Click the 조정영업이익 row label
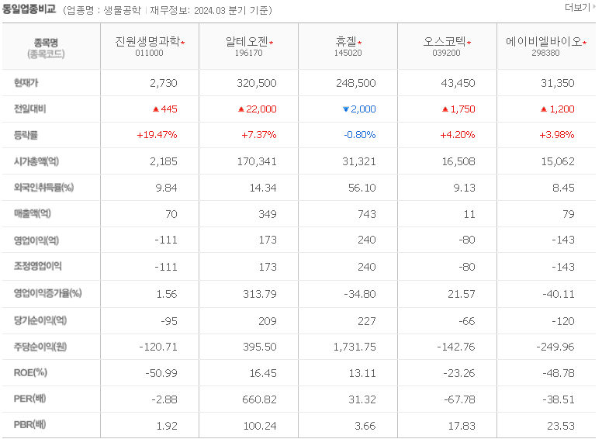602x439 pixels. click(37, 266)
